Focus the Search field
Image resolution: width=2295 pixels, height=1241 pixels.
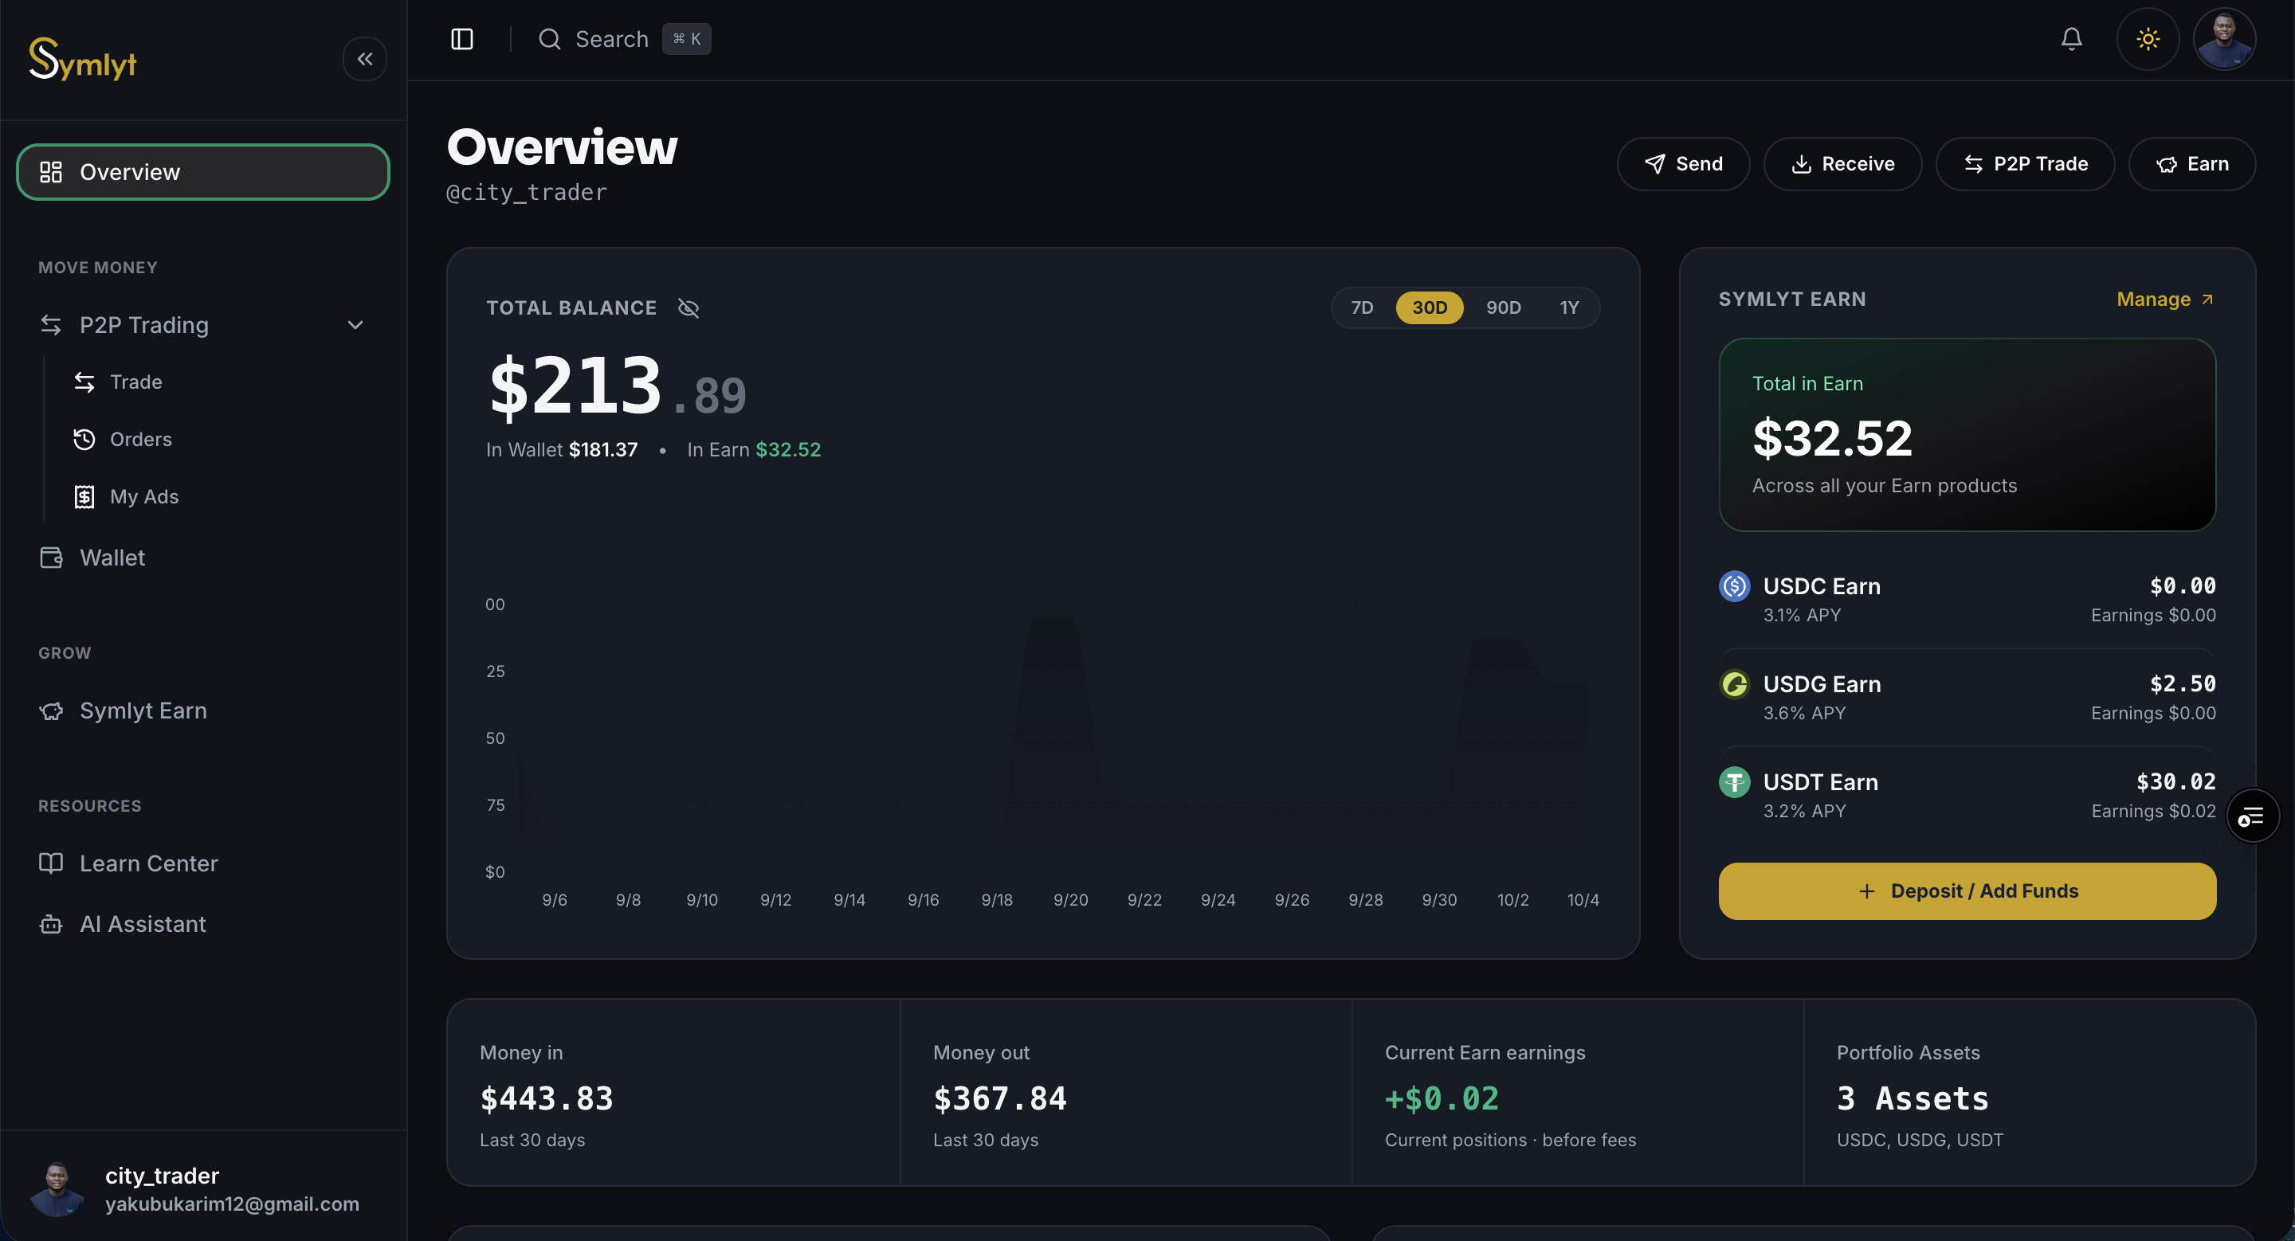tap(624, 39)
